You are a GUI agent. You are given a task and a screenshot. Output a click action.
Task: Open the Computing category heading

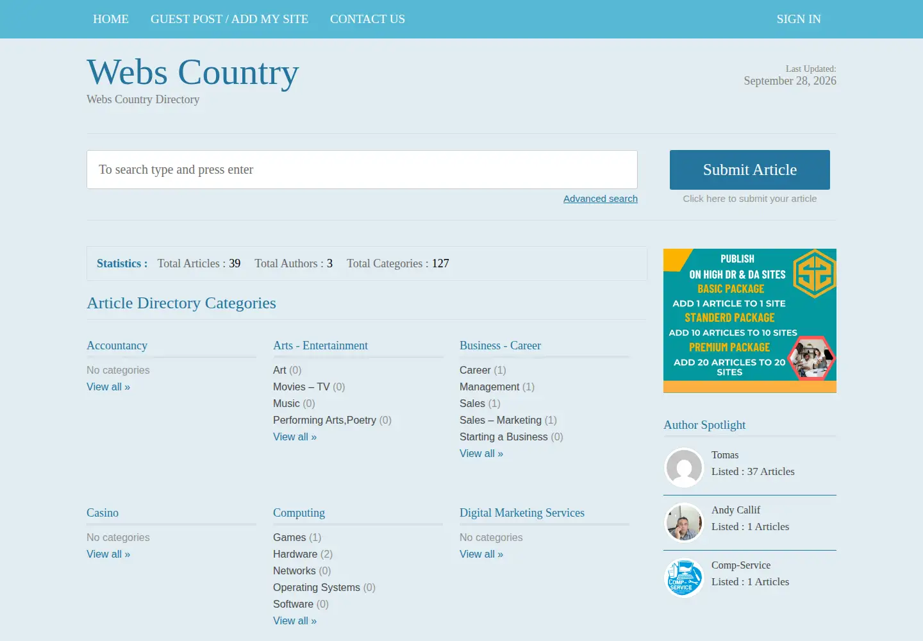tap(299, 513)
